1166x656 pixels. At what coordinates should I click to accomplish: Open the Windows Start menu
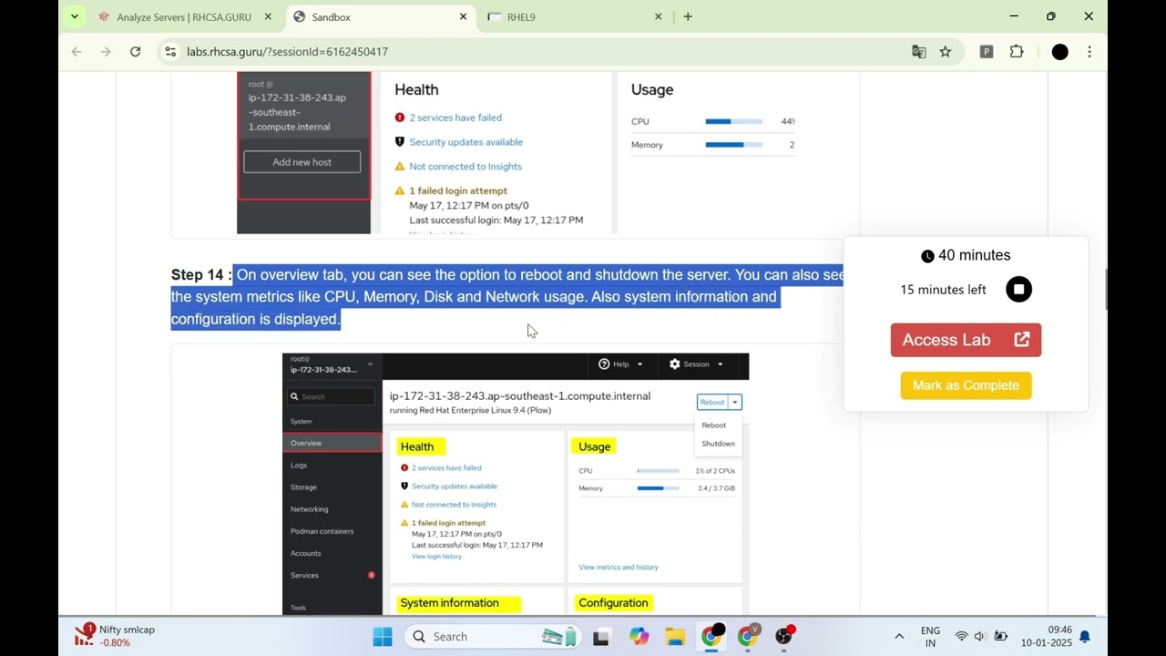(x=383, y=637)
